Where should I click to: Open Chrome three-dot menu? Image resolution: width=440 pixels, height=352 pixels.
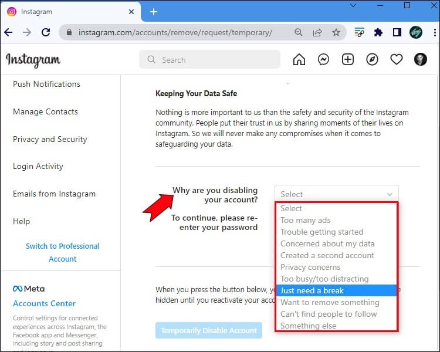[x=435, y=33]
